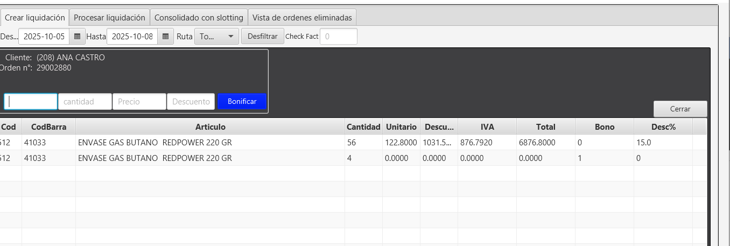Sort by the Articulo column header
The image size is (730, 246).
click(210, 127)
